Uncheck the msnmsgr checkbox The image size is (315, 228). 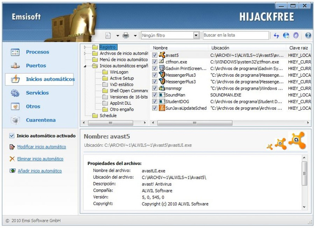155,88
